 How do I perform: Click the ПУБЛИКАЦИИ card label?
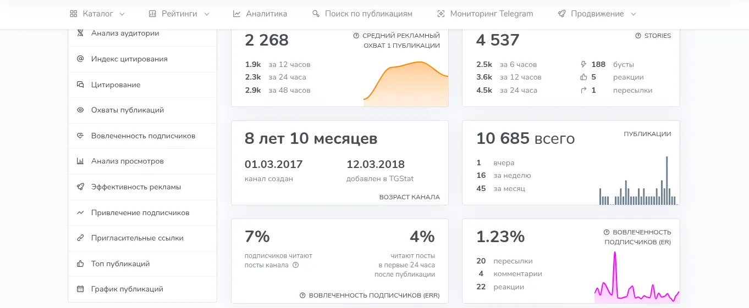[647, 134]
